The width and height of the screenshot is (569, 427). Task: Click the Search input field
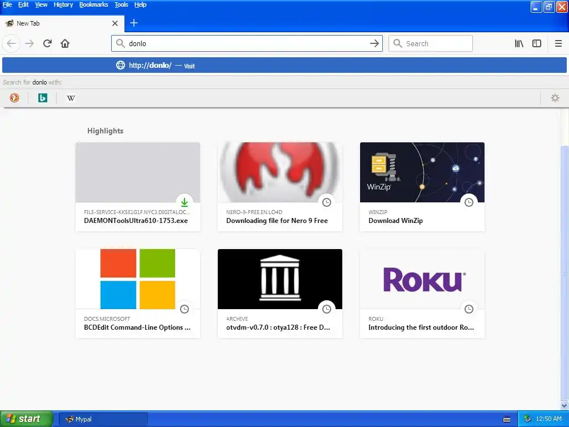(x=431, y=43)
